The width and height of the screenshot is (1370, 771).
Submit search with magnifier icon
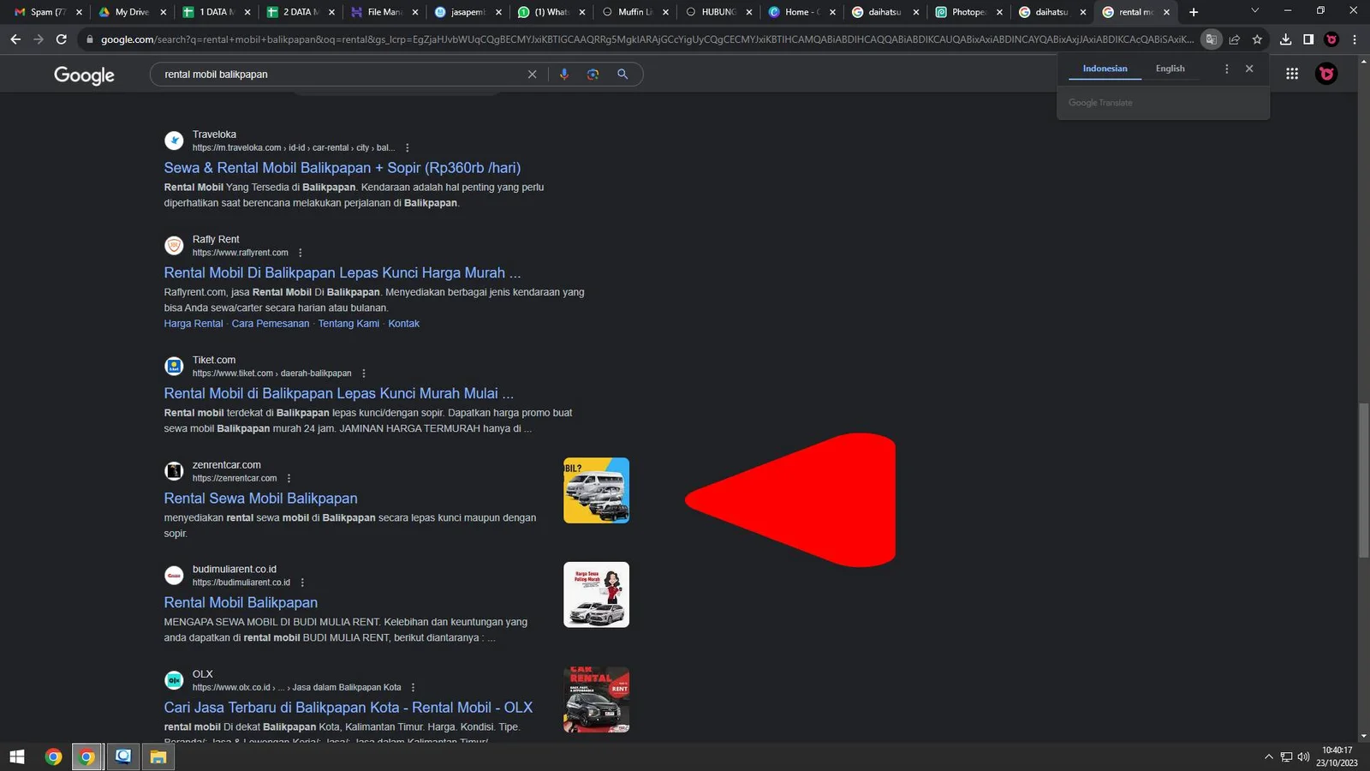point(622,75)
